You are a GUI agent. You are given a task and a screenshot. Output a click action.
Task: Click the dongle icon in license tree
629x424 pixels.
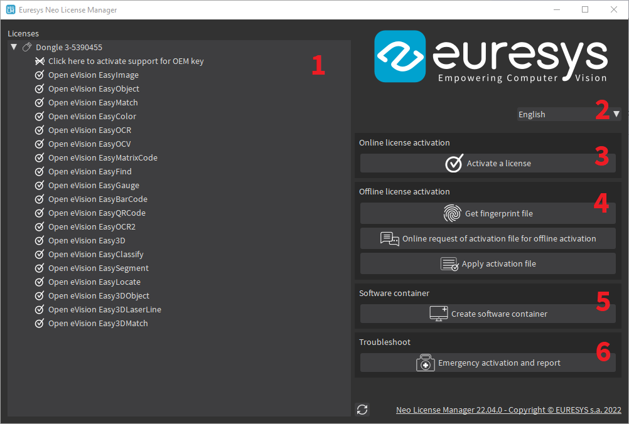pyautogui.click(x=27, y=48)
